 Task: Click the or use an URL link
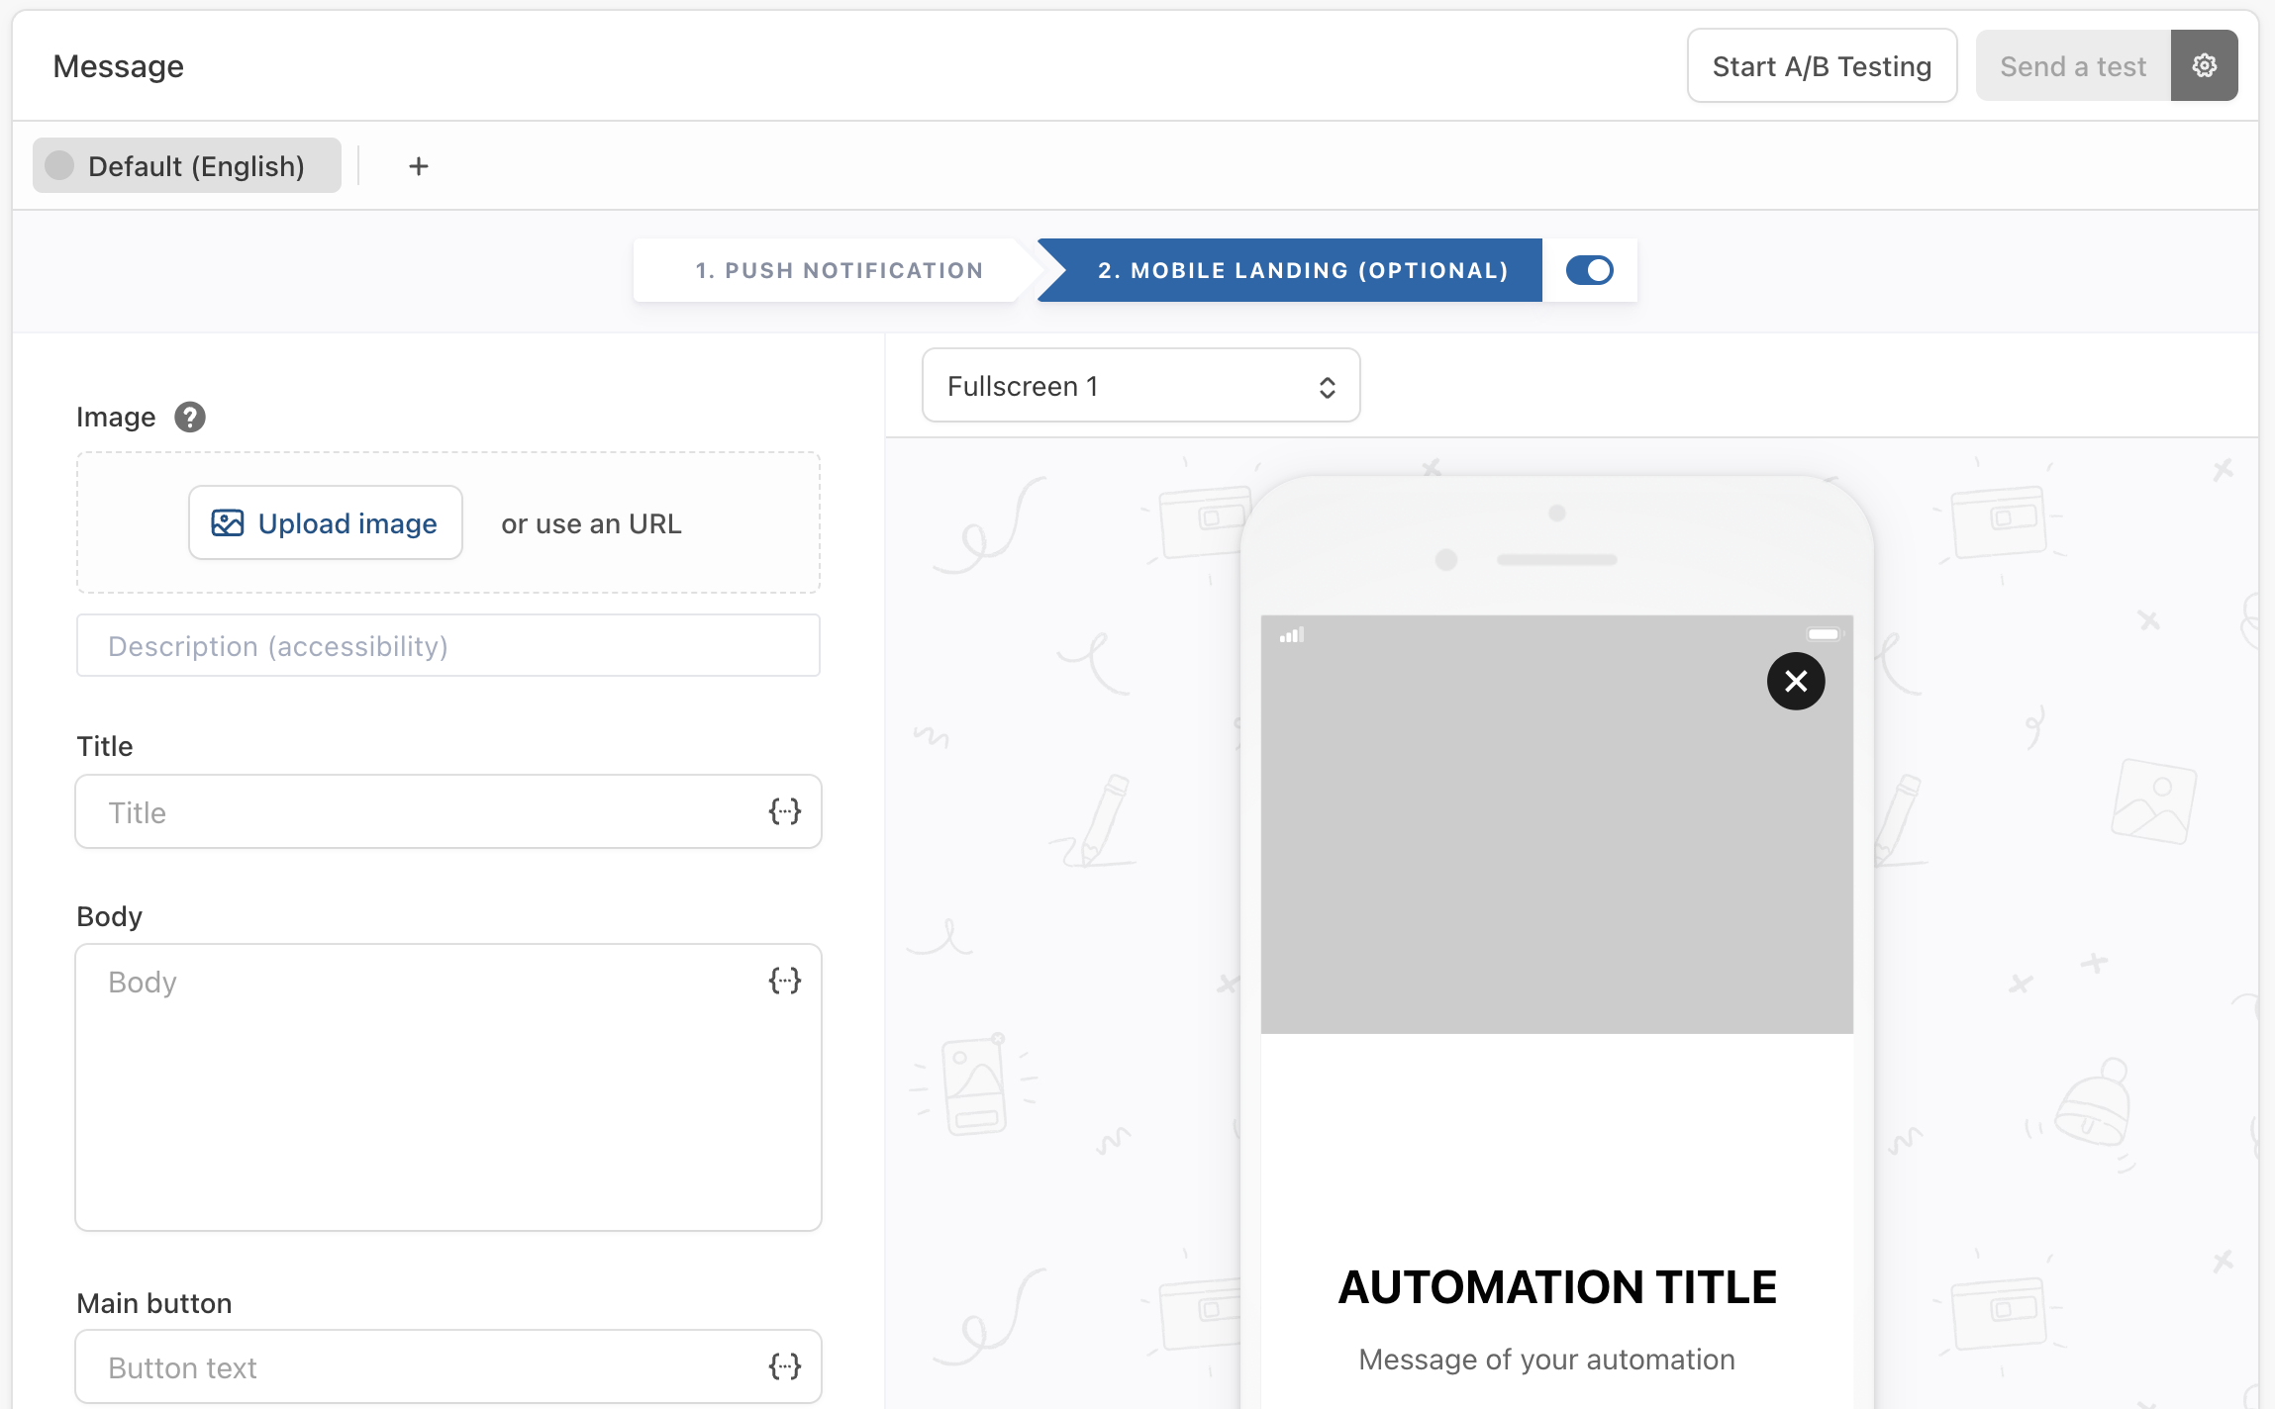[591, 523]
